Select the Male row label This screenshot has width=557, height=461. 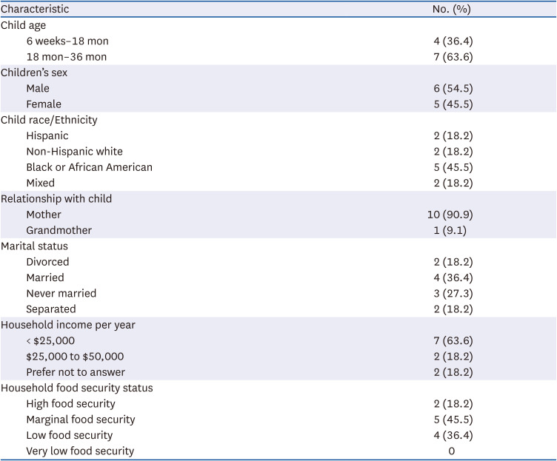coord(38,88)
